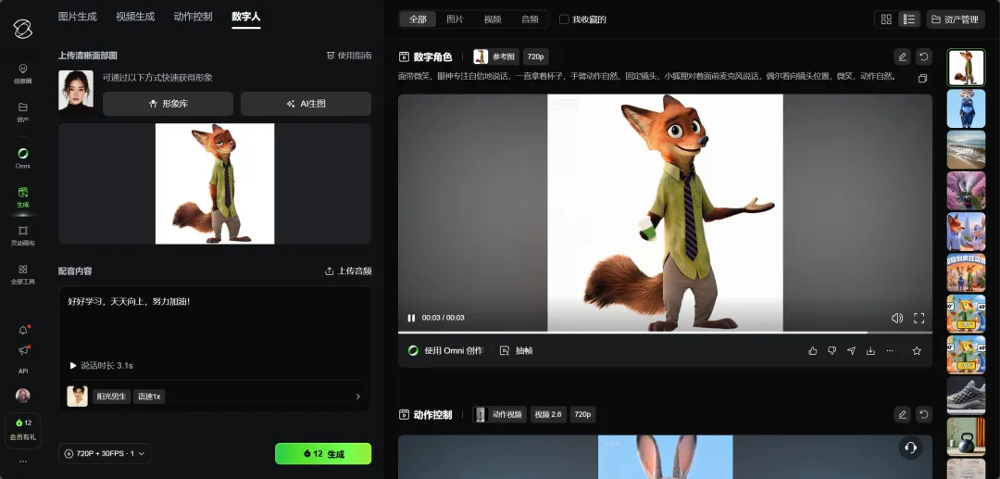
Task: Click the uploaded fox image preview
Action: point(215,183)
